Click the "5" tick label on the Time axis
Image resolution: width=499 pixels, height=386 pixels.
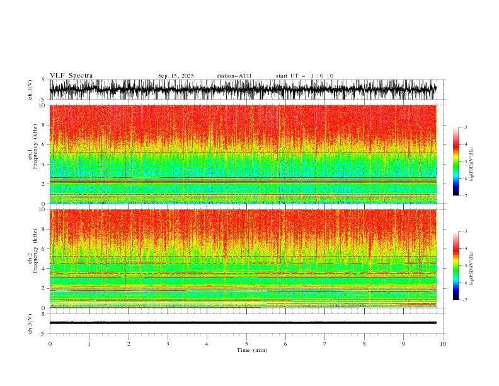pos(246,344)
